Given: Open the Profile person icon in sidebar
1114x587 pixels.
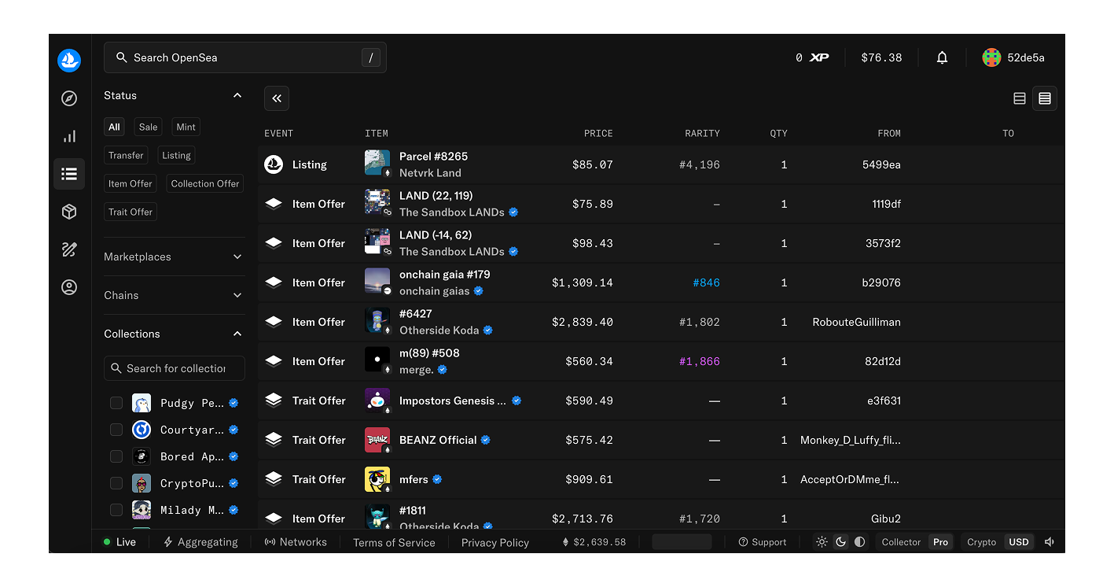Looking at the screenshot, I should 69,287.
